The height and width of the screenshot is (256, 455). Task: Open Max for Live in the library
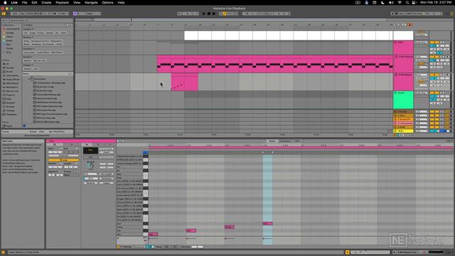pyautogui.click(x=12, y=91)
